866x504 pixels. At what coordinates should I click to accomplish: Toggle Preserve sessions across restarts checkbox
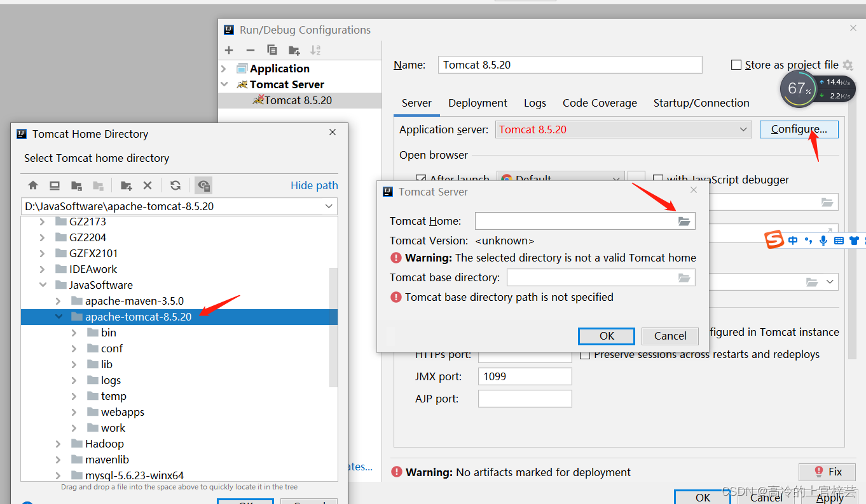point(585,354)
